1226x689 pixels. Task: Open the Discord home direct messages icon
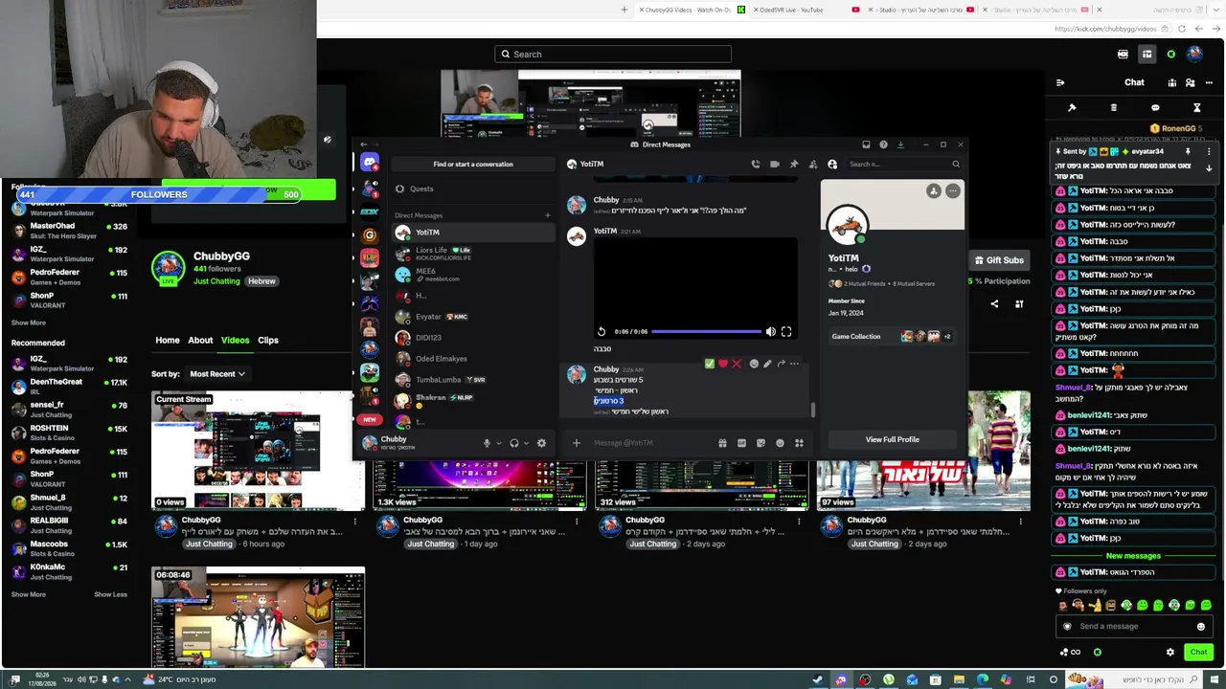point(370,163)
